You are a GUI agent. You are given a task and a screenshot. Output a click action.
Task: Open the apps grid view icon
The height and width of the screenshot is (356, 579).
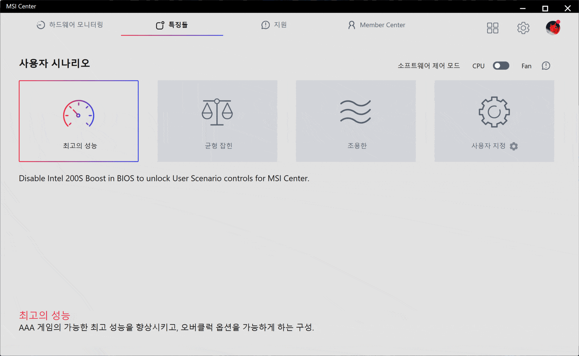[493, 28]
